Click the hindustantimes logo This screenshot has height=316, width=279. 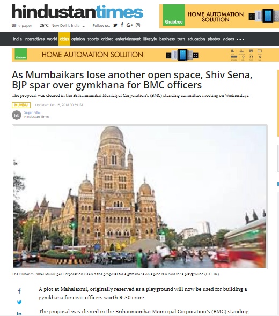(77, 11)
